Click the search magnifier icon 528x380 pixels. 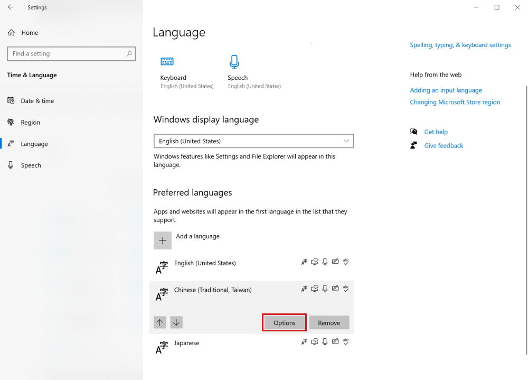[129, 53]
